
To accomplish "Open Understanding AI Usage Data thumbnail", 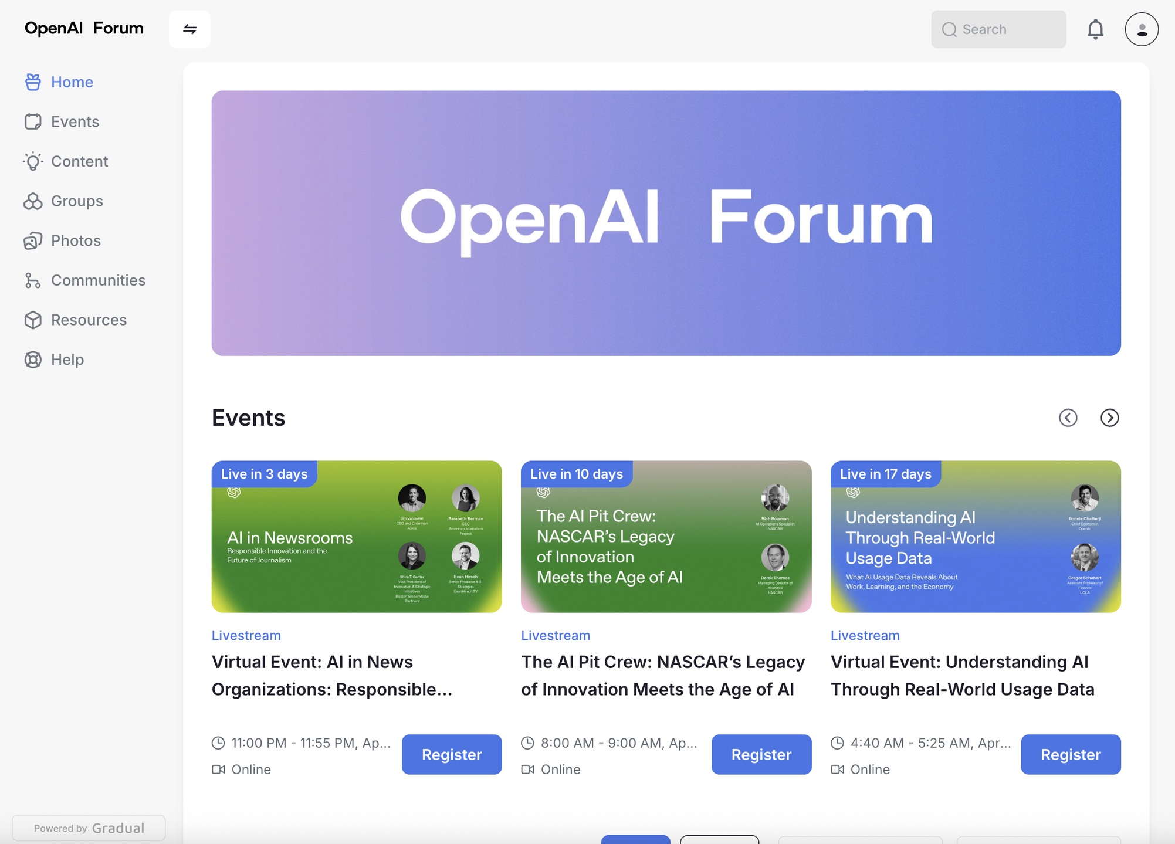I will coord(976,537).
